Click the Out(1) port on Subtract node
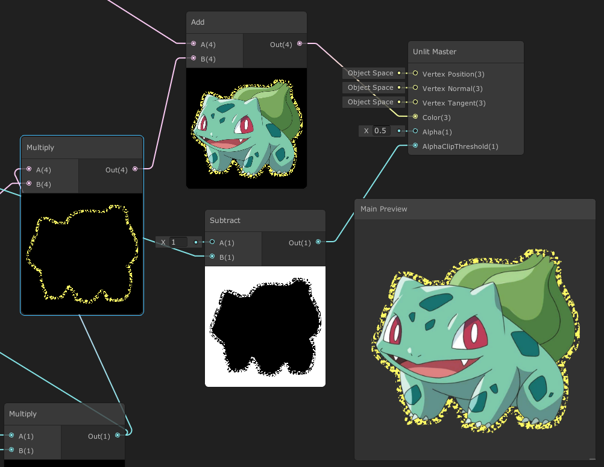The image size is (604, 467). pos(318,242)
